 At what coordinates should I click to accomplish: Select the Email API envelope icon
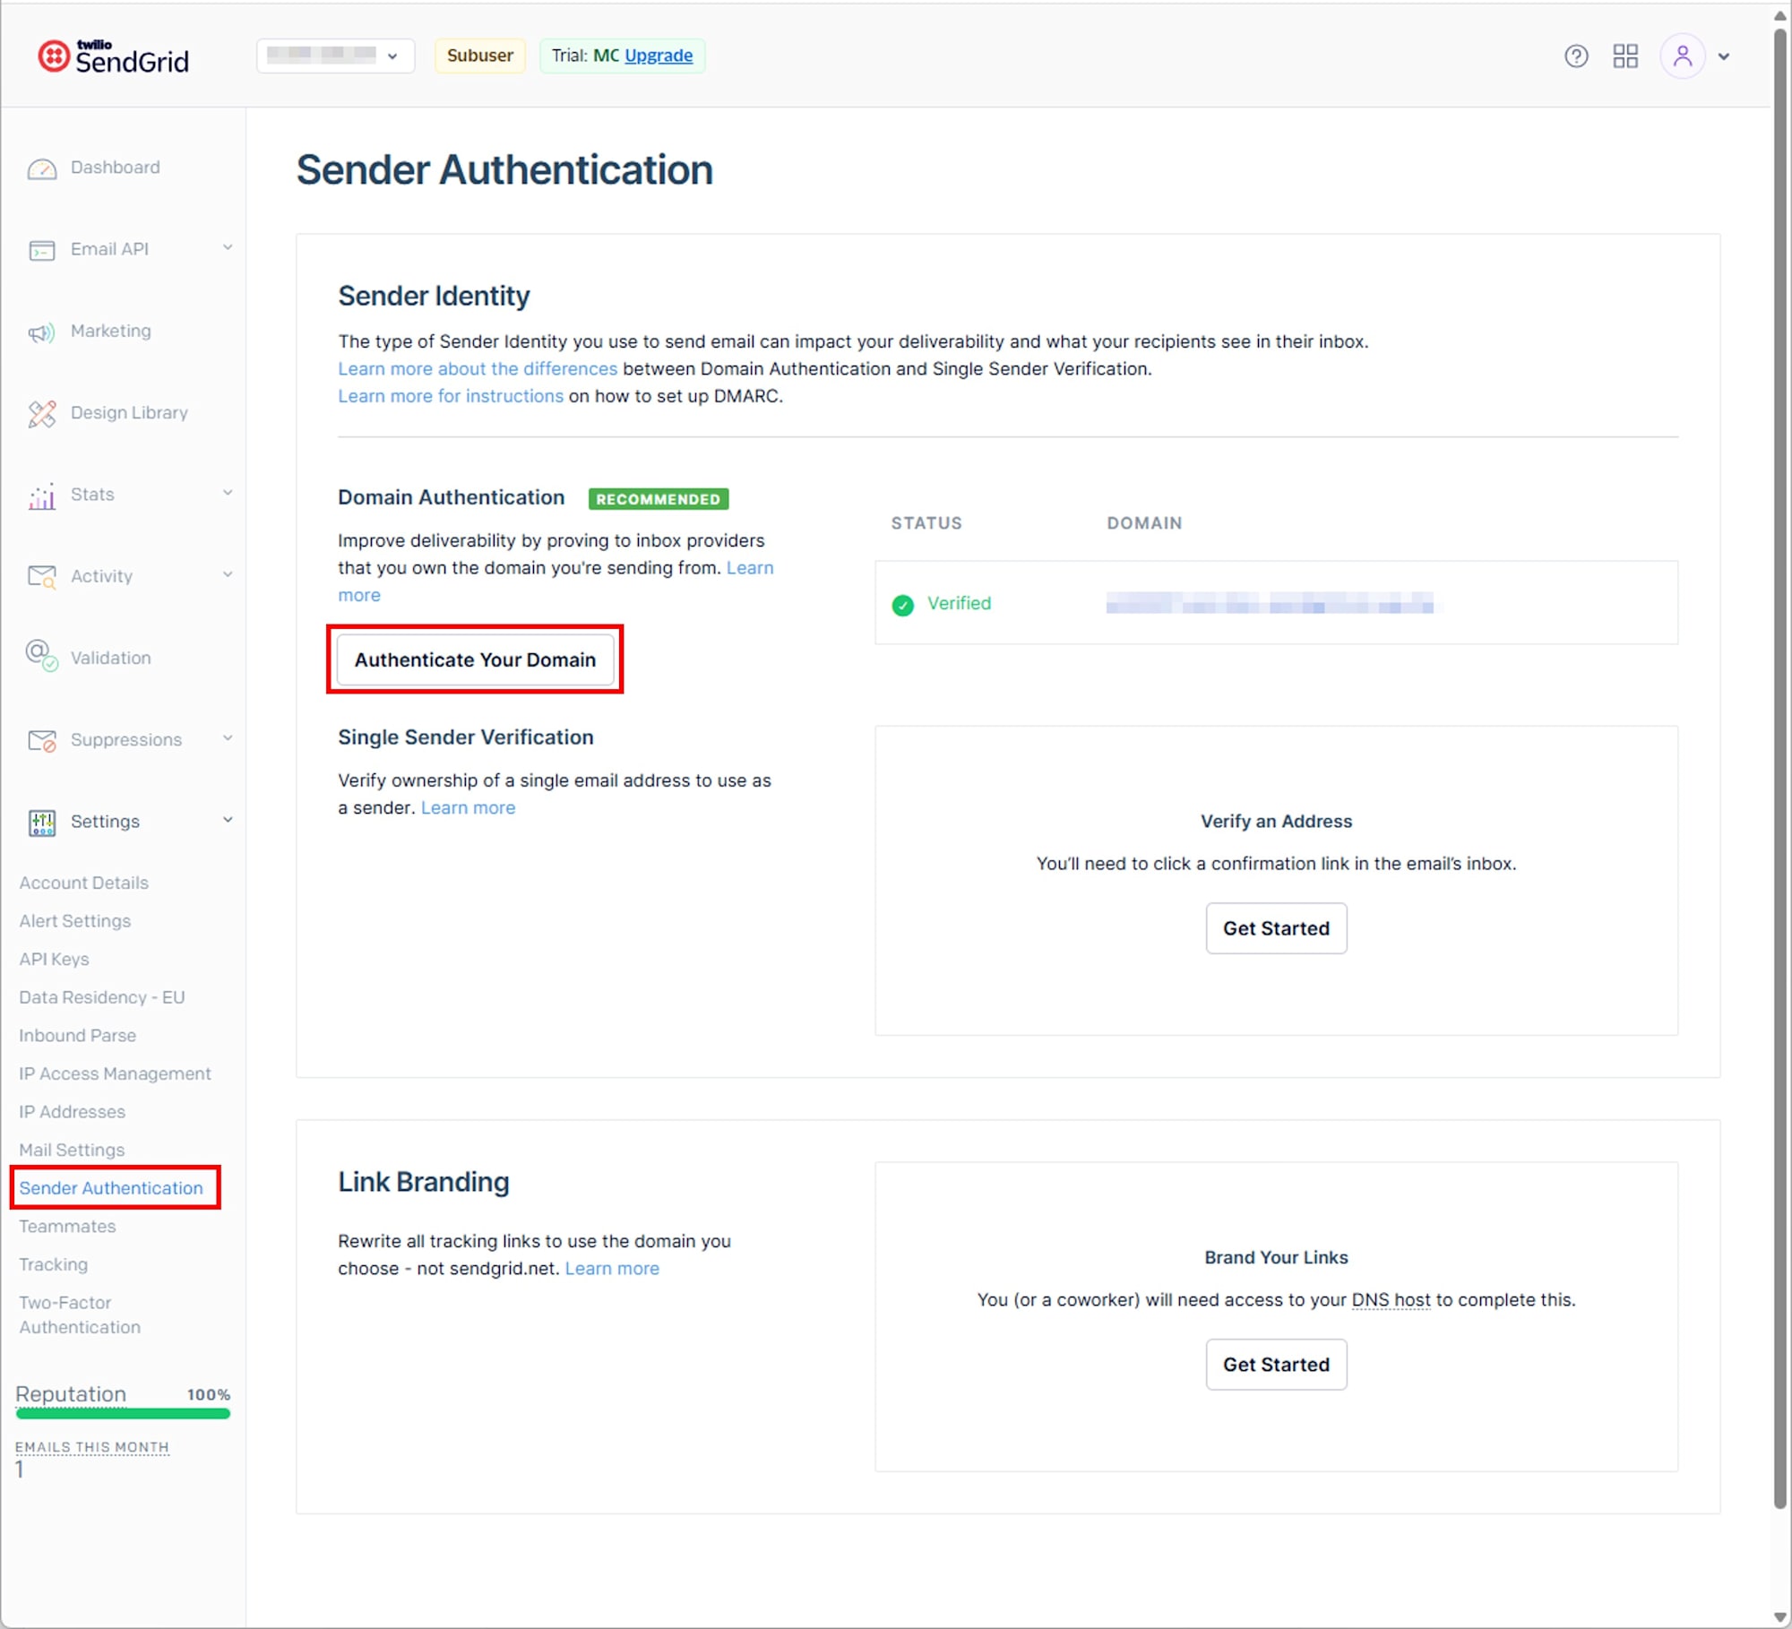point(40,249)
